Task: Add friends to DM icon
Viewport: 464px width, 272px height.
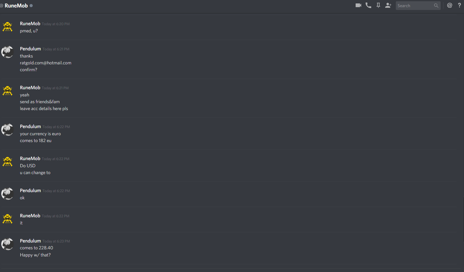Action: 388,5
